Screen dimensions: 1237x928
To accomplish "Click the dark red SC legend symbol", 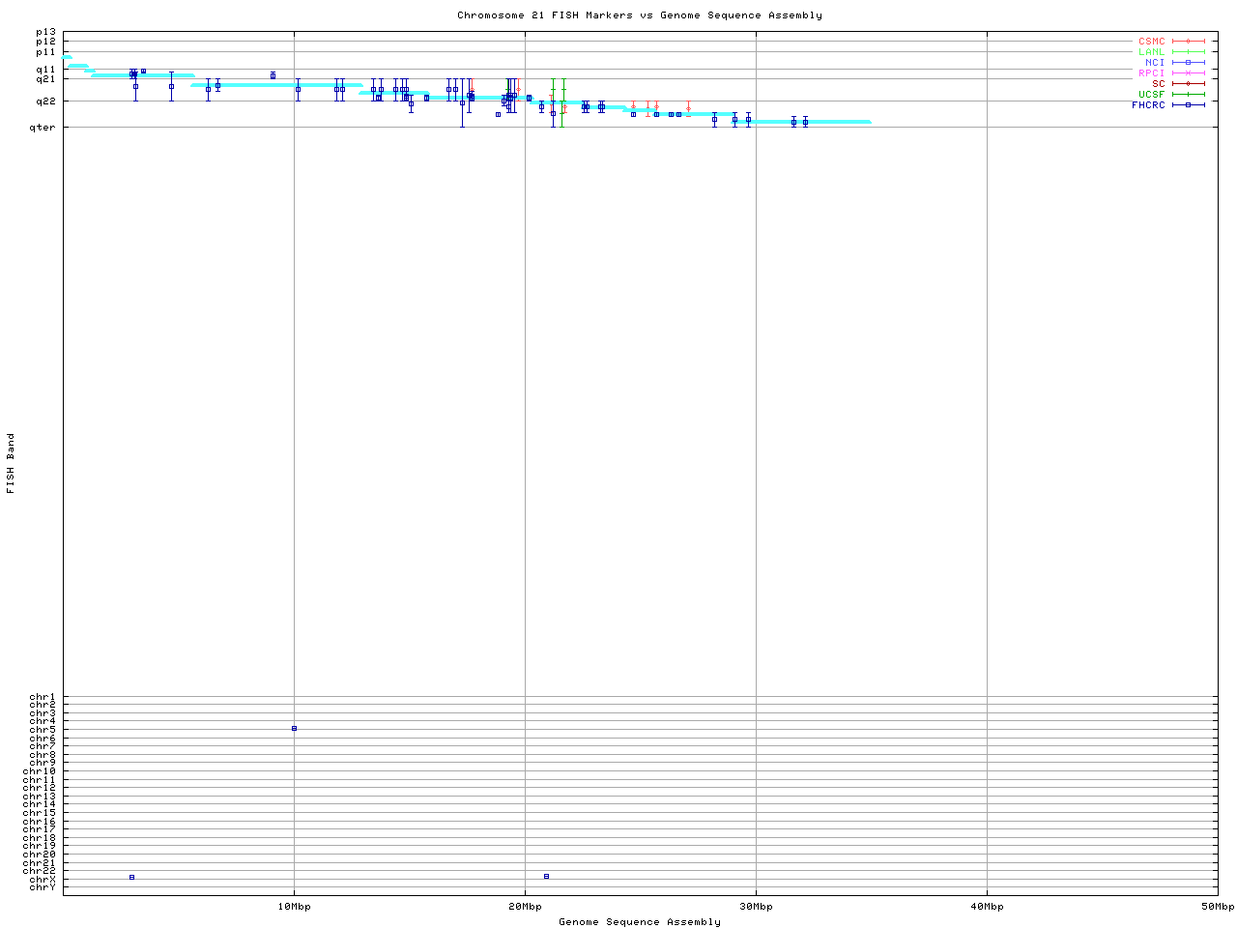I will pyautogui.click(x=1188, y=84).
